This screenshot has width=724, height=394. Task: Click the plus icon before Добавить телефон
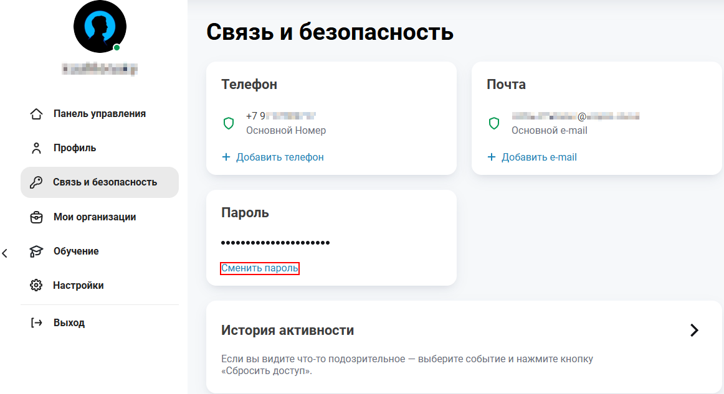coord(226,157)
